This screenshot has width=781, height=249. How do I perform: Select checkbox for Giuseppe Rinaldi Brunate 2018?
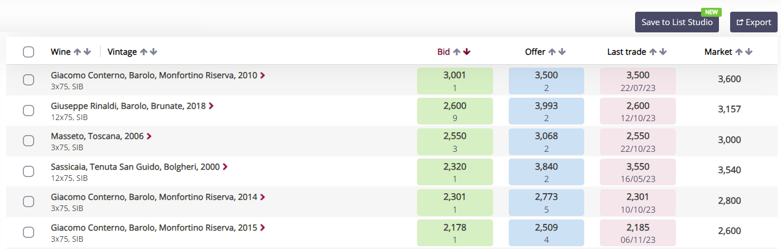29,111
